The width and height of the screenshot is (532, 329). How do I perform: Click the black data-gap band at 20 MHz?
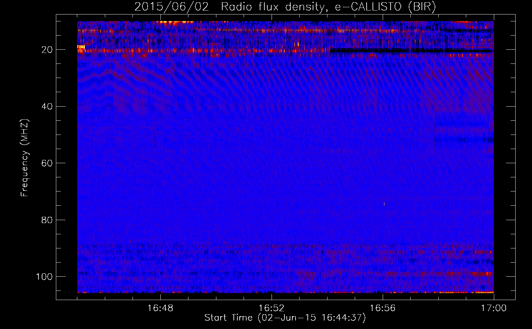coord(411,51)
